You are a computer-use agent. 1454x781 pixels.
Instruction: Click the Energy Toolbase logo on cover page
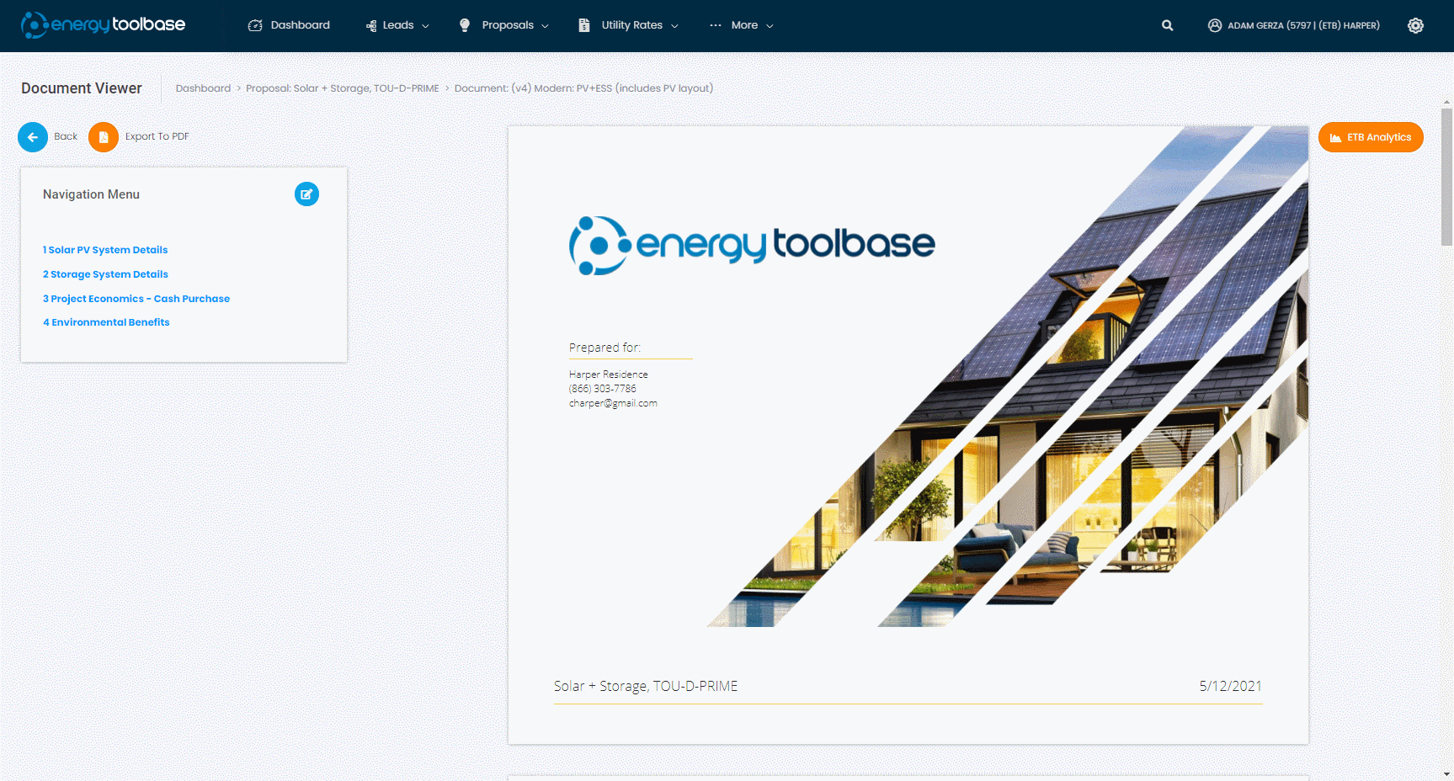pyautogui.click(x=752, y=246)
